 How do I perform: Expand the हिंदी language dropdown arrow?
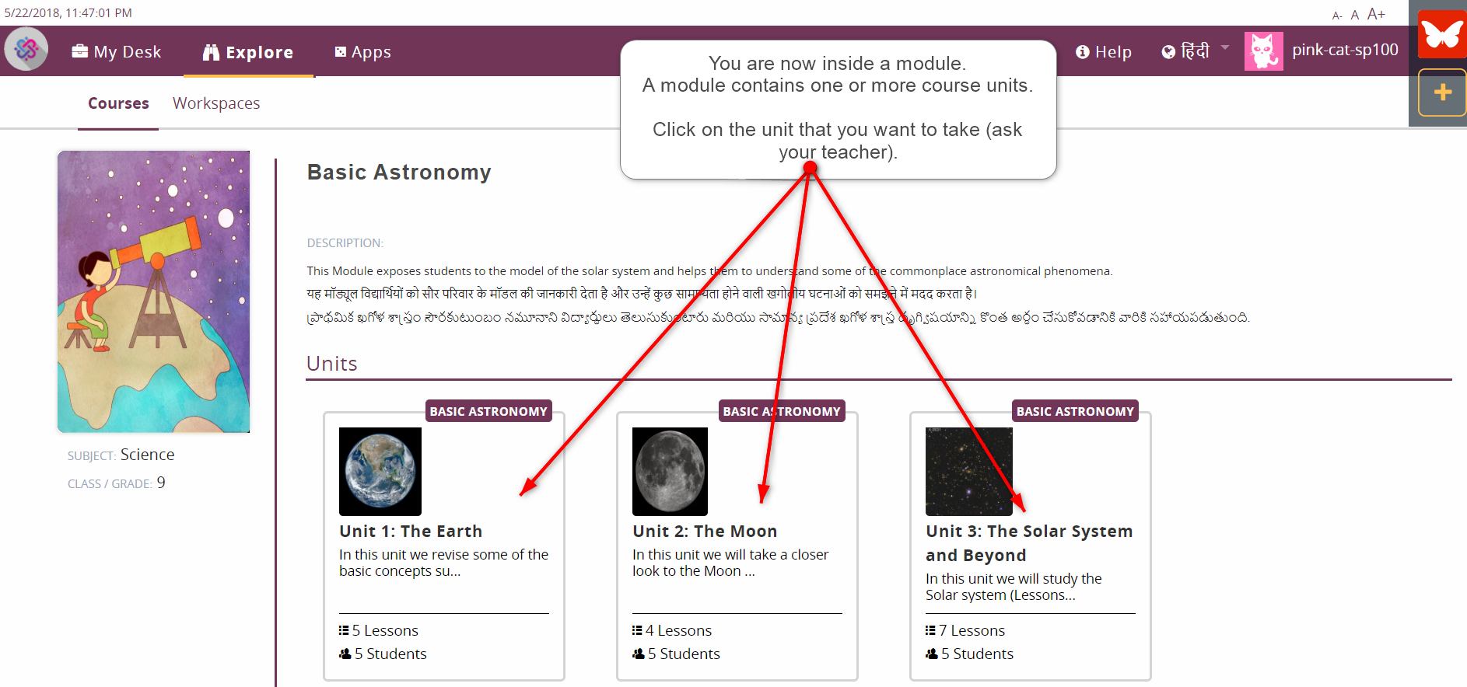pos(1225,47)
